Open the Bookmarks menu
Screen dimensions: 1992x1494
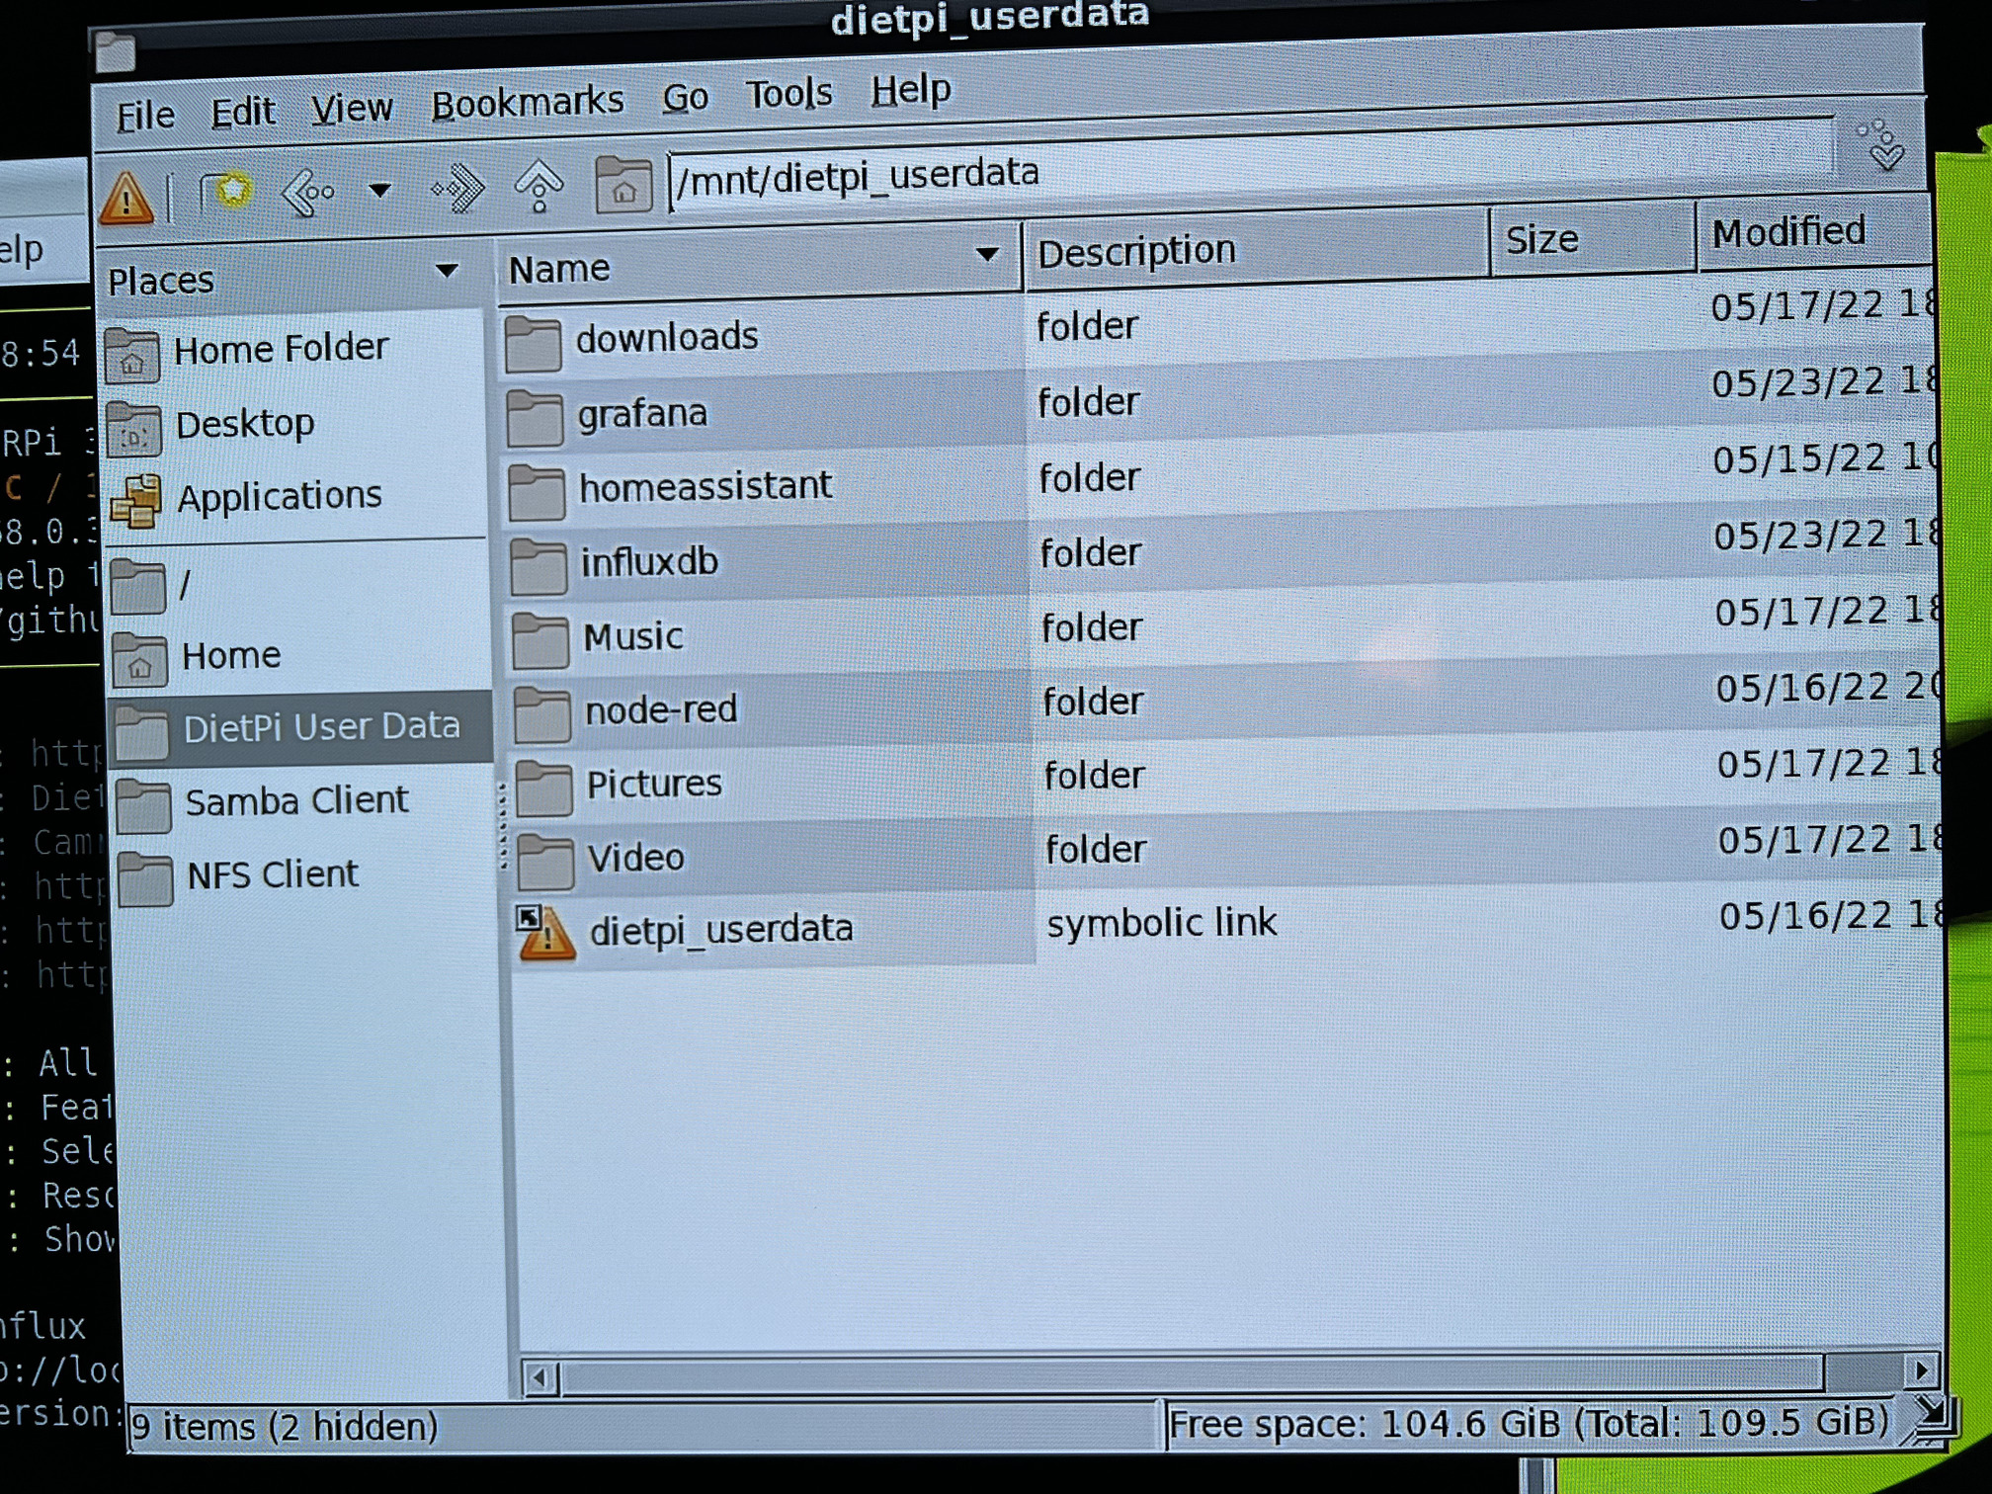[528, 102]
